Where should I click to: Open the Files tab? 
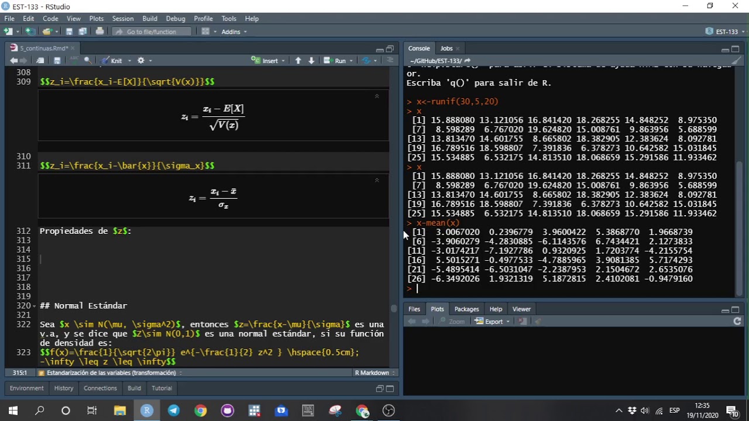point(414,309)
